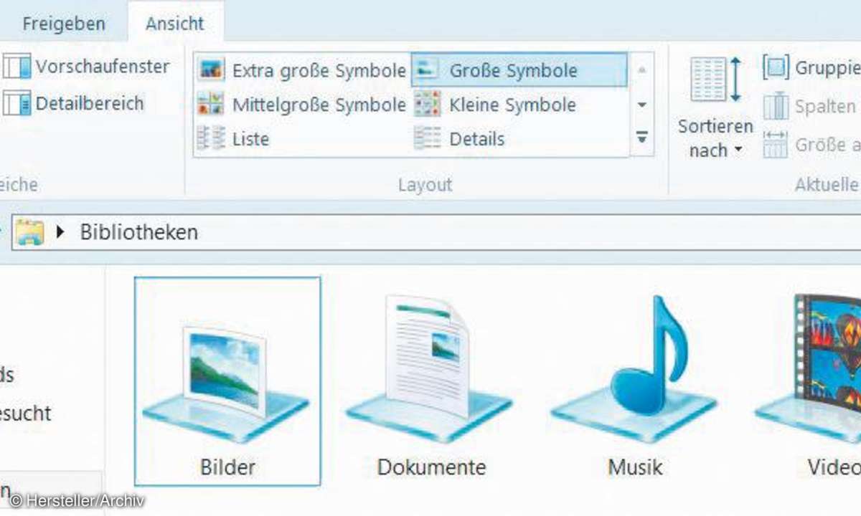Viewport: 861px width, 516px height.
Task: Expand the full layout gallery list
Action: click(x=642, y=137)
